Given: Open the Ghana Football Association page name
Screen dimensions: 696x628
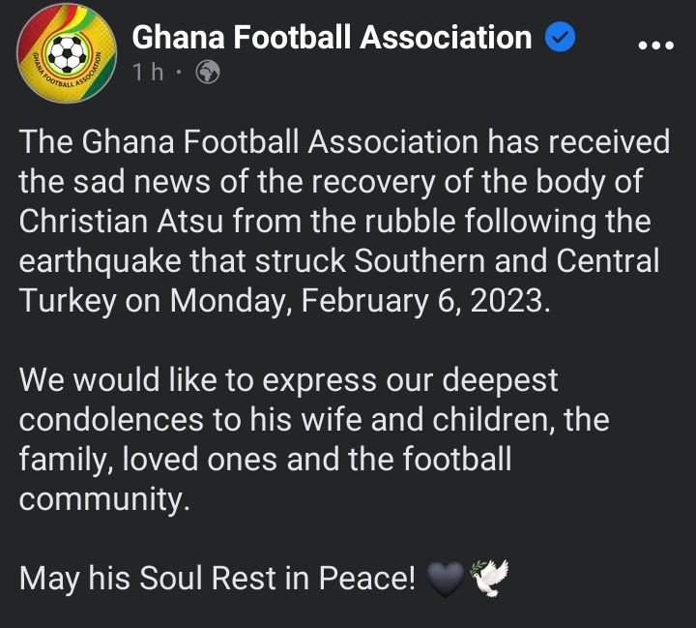Looking at the screenshot, I should (x=332, y=38).
